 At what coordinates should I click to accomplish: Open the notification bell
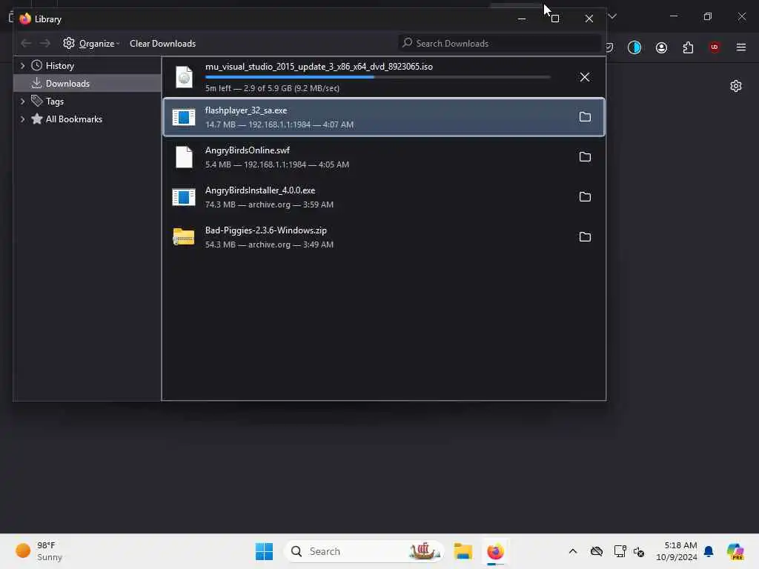(x=709, y=551)
